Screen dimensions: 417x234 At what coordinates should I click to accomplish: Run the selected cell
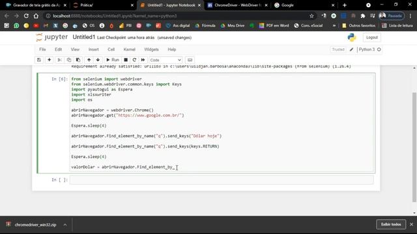point(113,60)
